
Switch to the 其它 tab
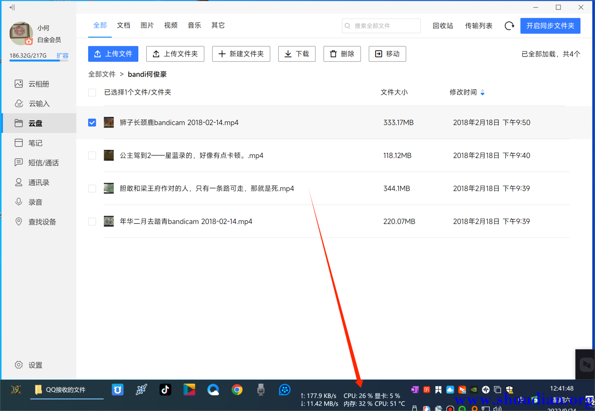[x=218, y=25]
